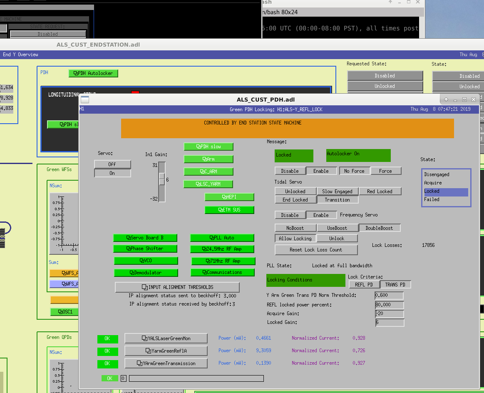Open the PLL Auto screen

pos(222,238)
